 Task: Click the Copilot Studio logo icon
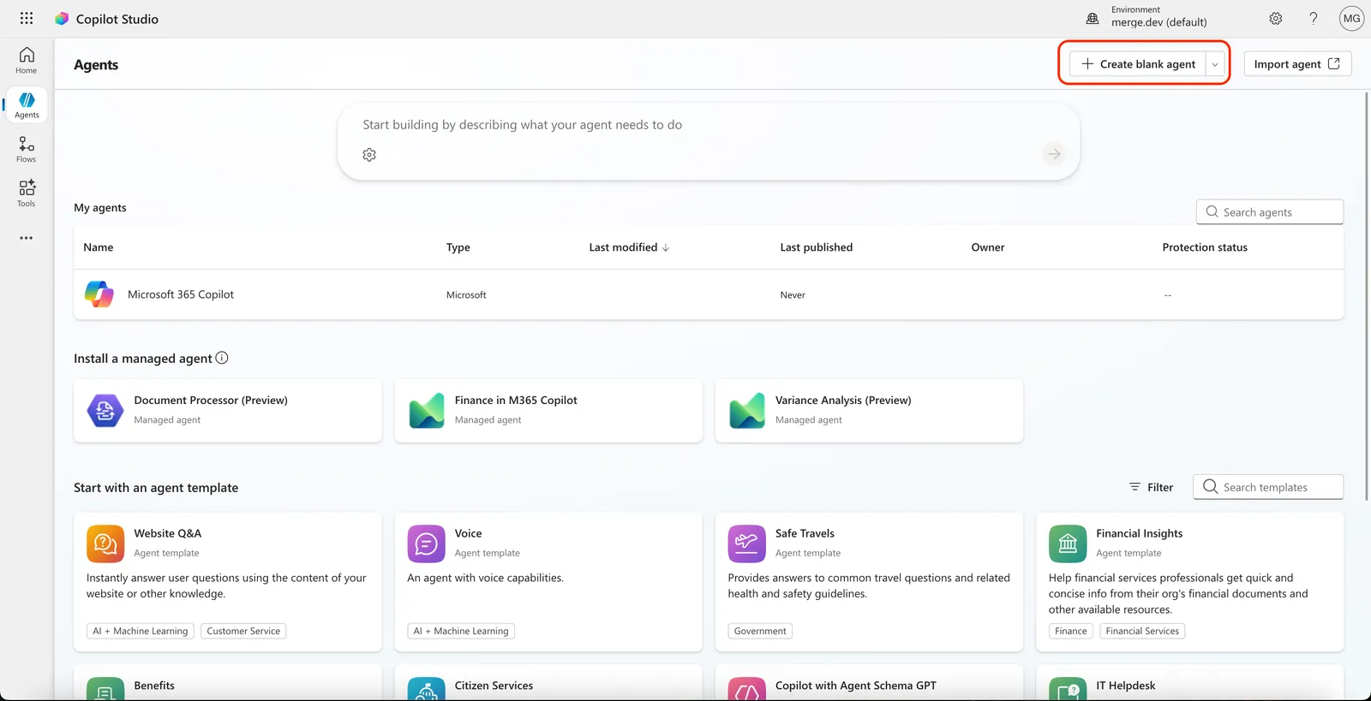click(x=62, y=19)
